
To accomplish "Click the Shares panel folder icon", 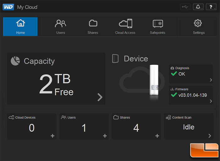I will tap(116, 117).
